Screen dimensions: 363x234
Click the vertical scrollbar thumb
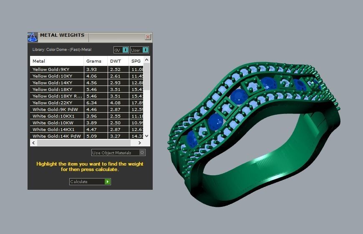[146, 76]
